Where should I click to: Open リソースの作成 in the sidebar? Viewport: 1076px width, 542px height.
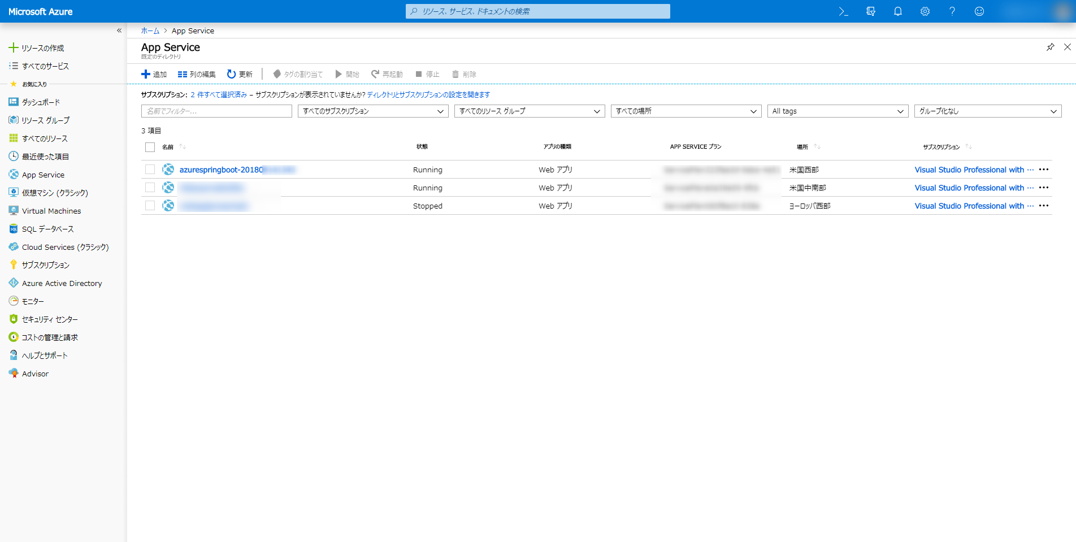[x=43, y=48]
